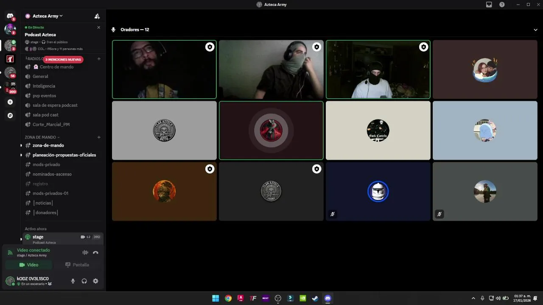Select the speaker wearing headphones and face cover
Image resolution: width=543 pixels, height=305 pixels.
click(x=271, y=69)
